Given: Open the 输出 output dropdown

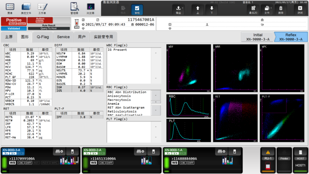Looking at the screenshot, I should point(178,10).
